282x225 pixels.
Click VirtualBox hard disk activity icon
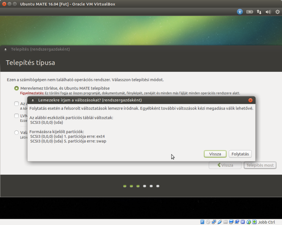tap(202, 222)
